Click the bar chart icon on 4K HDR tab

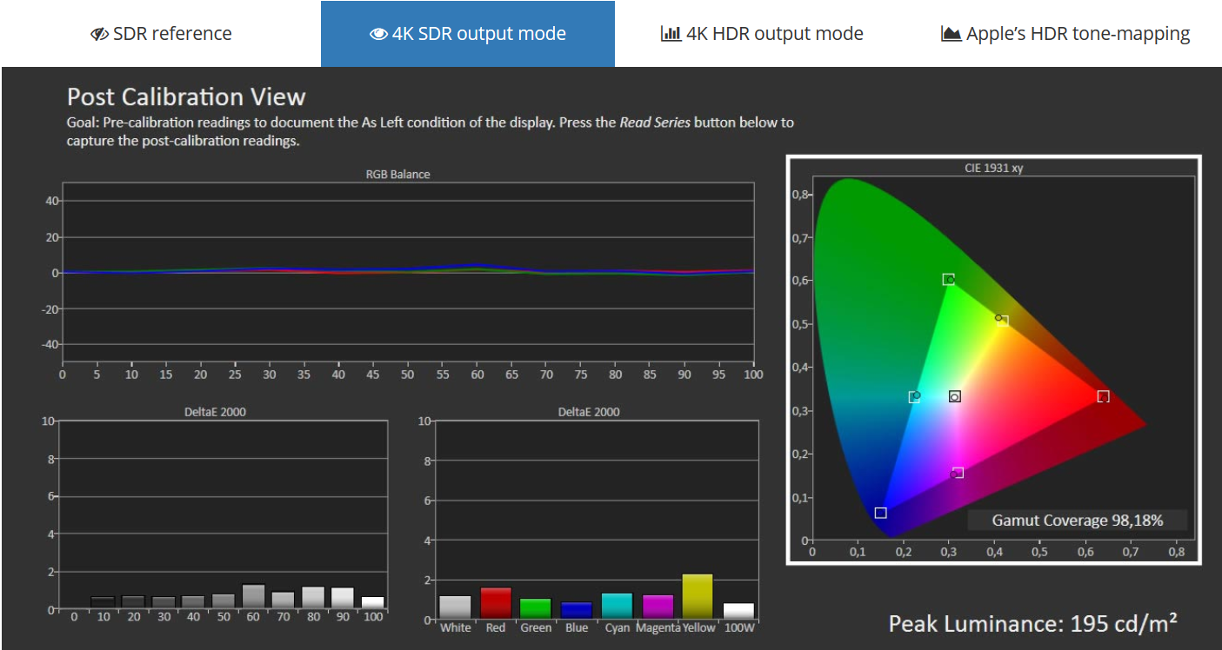671,34
